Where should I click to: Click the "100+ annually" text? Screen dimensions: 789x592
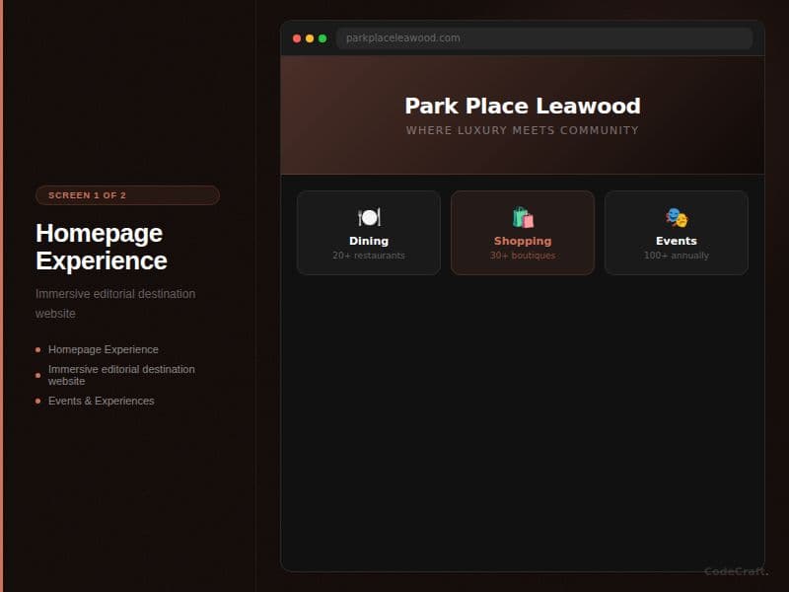(x=677, y=256)
